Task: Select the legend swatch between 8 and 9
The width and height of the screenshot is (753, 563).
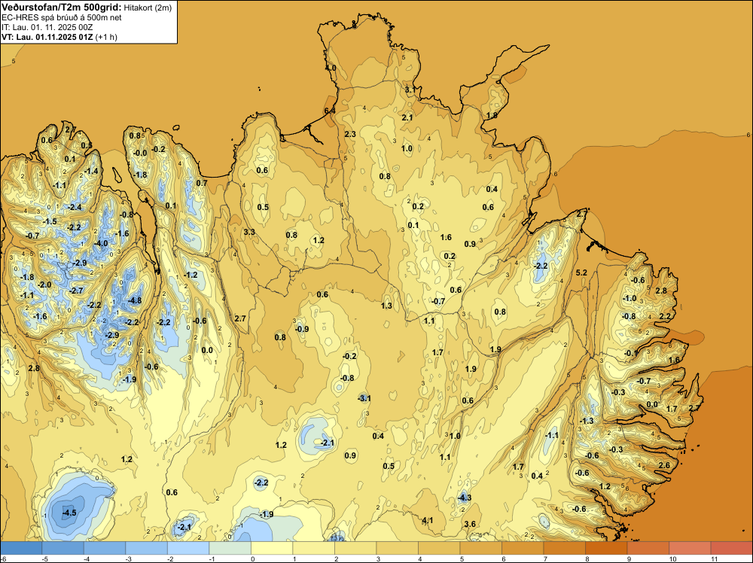Action: [606, 548]
